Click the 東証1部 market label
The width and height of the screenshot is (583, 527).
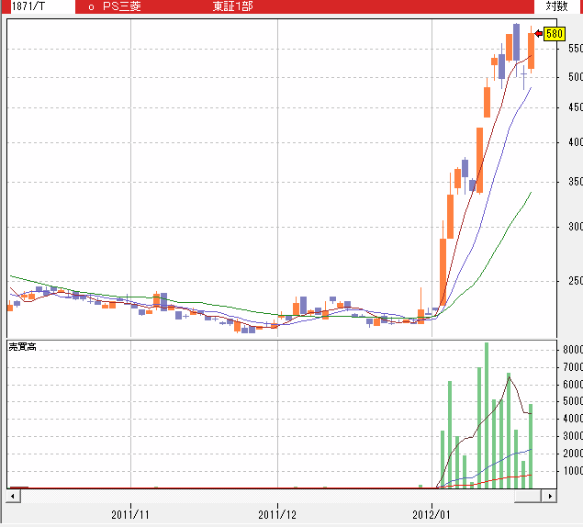[x=233, y=6]
